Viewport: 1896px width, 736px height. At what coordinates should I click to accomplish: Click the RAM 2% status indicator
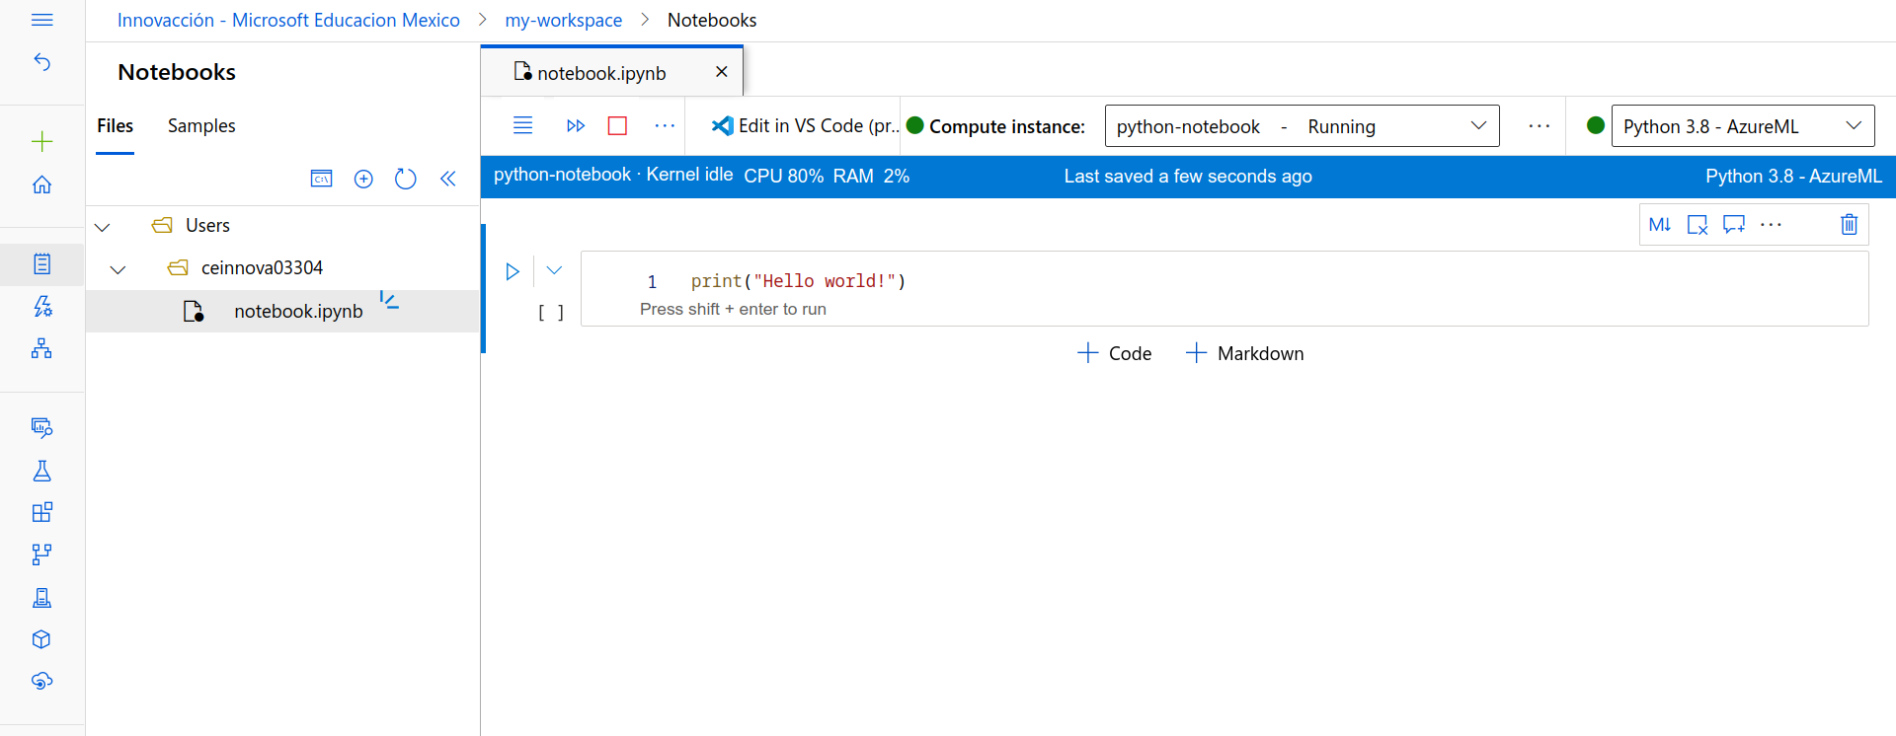pyautogui.click(x=871, y=176)
